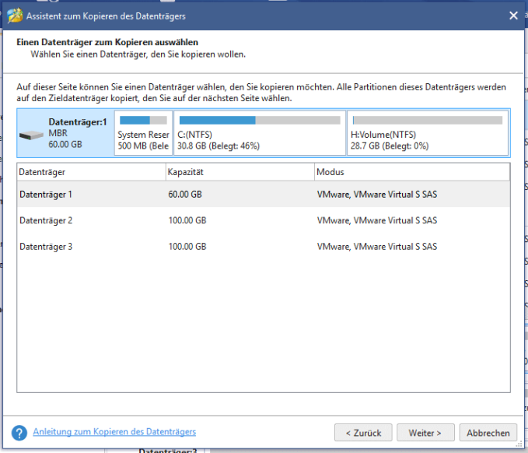This screenshot has height=453, width=528.
Task: Choose Datenträger 3 from the disk list
Action: click(x=47, y=247)
